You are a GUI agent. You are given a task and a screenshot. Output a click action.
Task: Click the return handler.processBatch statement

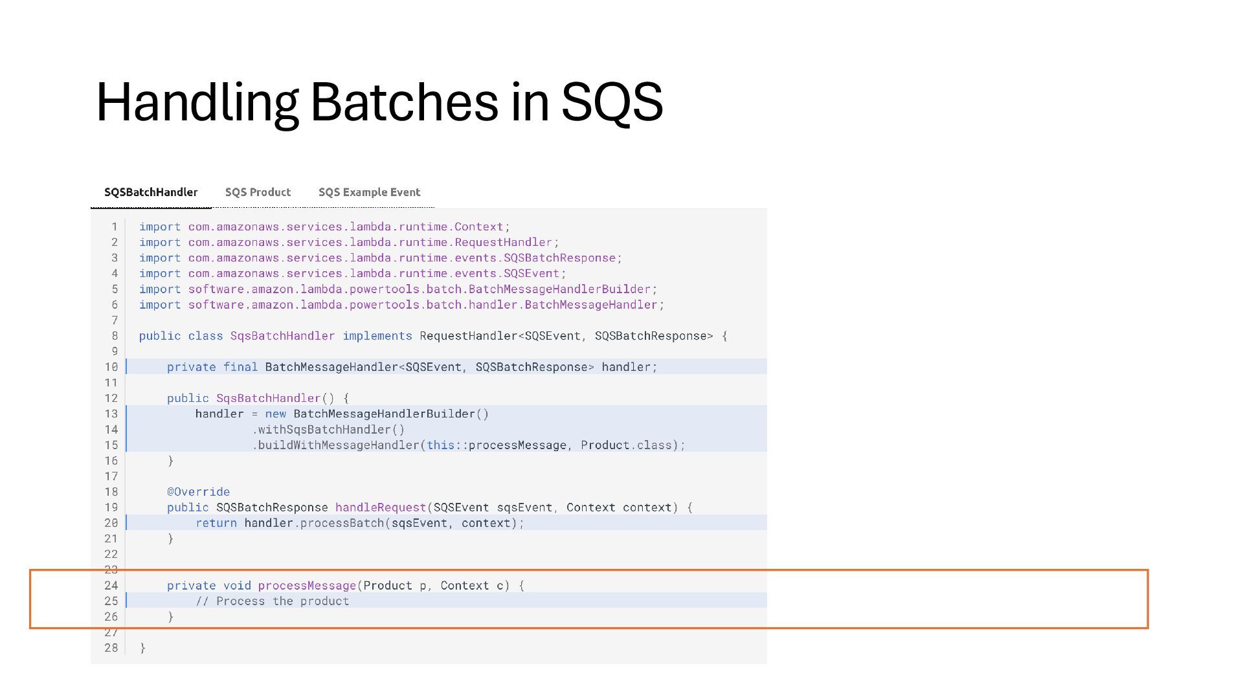[359, 523]
